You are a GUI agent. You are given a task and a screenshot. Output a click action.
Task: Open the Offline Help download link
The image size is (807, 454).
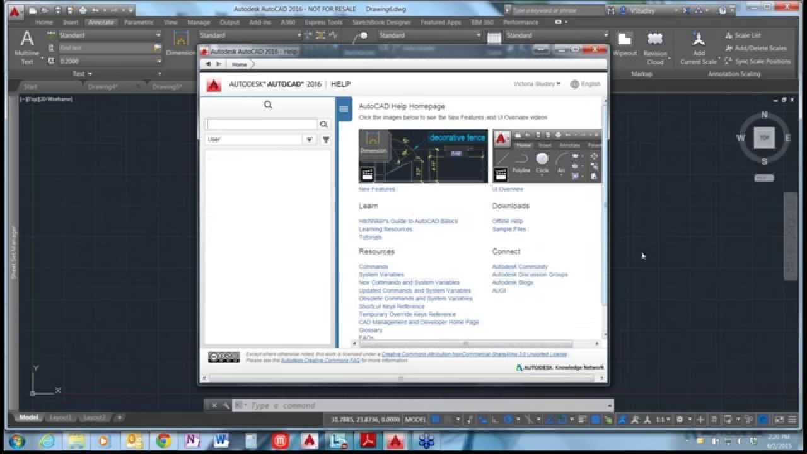coord(507,221)
